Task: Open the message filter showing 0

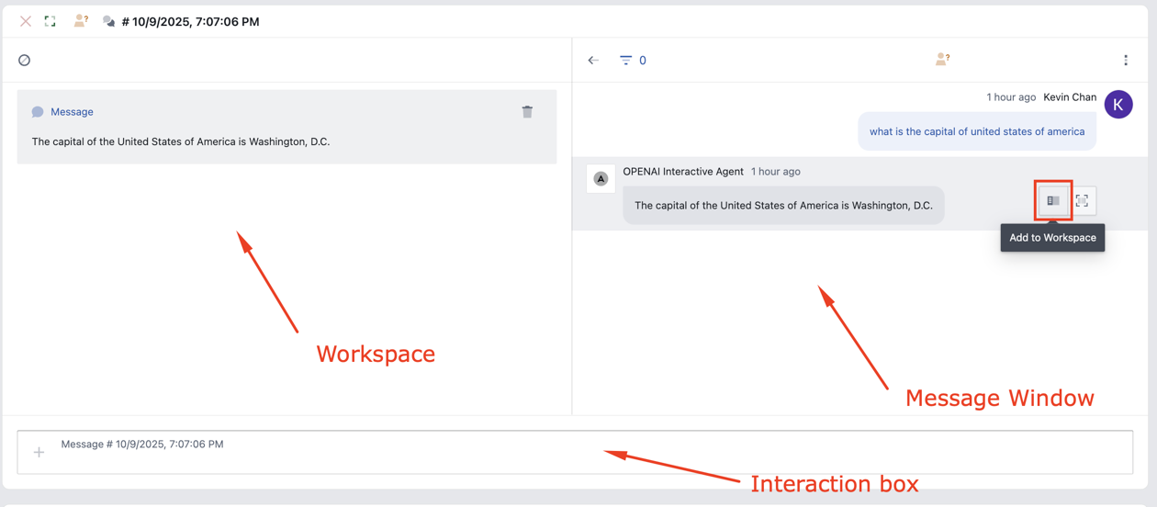Action: tap(633, 61)
